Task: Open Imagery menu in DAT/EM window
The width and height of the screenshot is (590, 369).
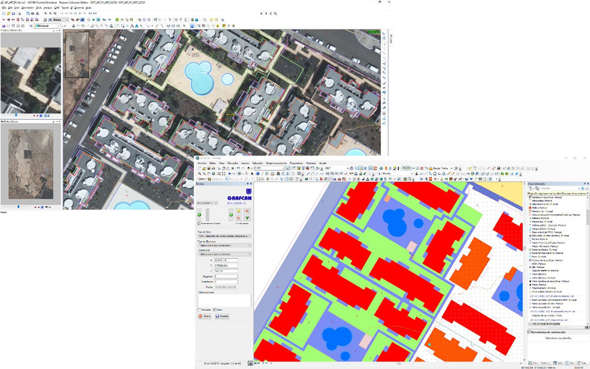Action: (x=48, y=7)
